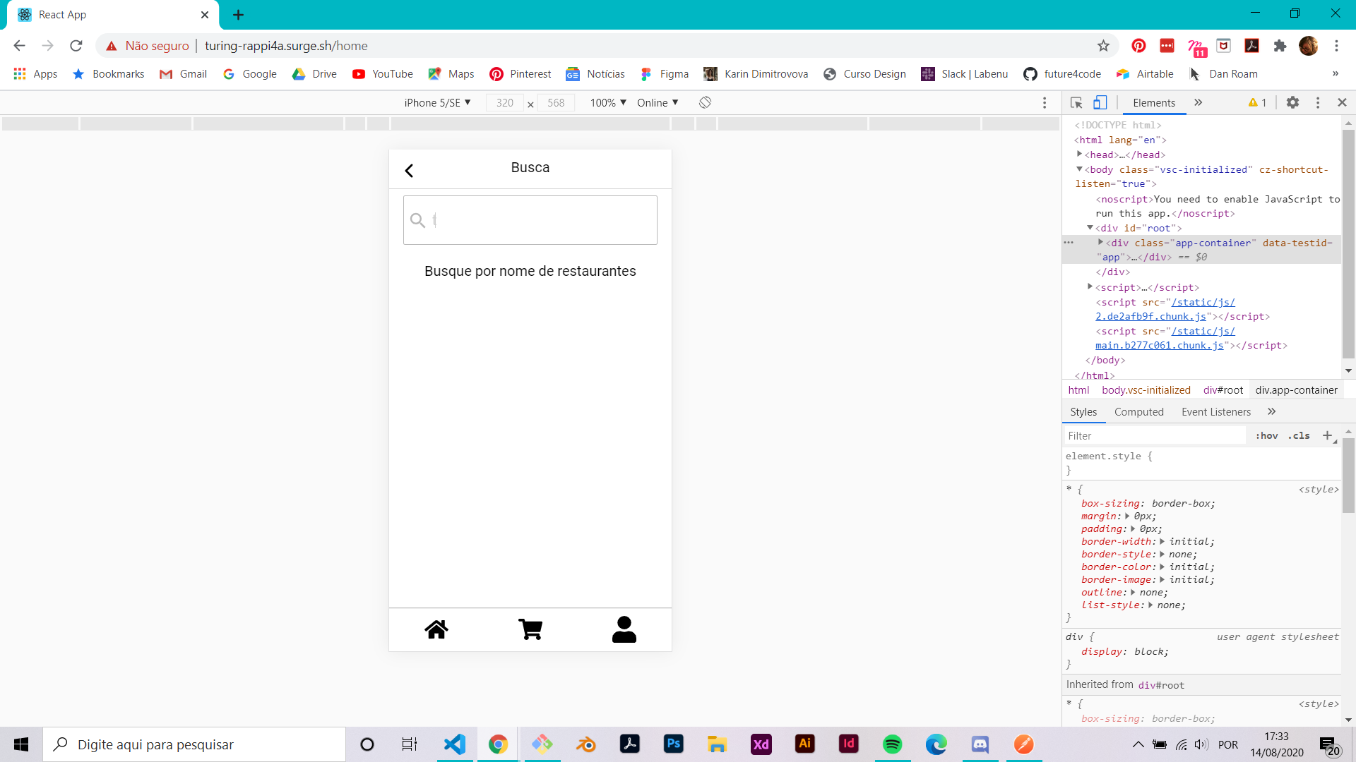Click the restaurant search input field
Image resolution: width=1356 pixels, height=762 pixels.
coord(537,220)
